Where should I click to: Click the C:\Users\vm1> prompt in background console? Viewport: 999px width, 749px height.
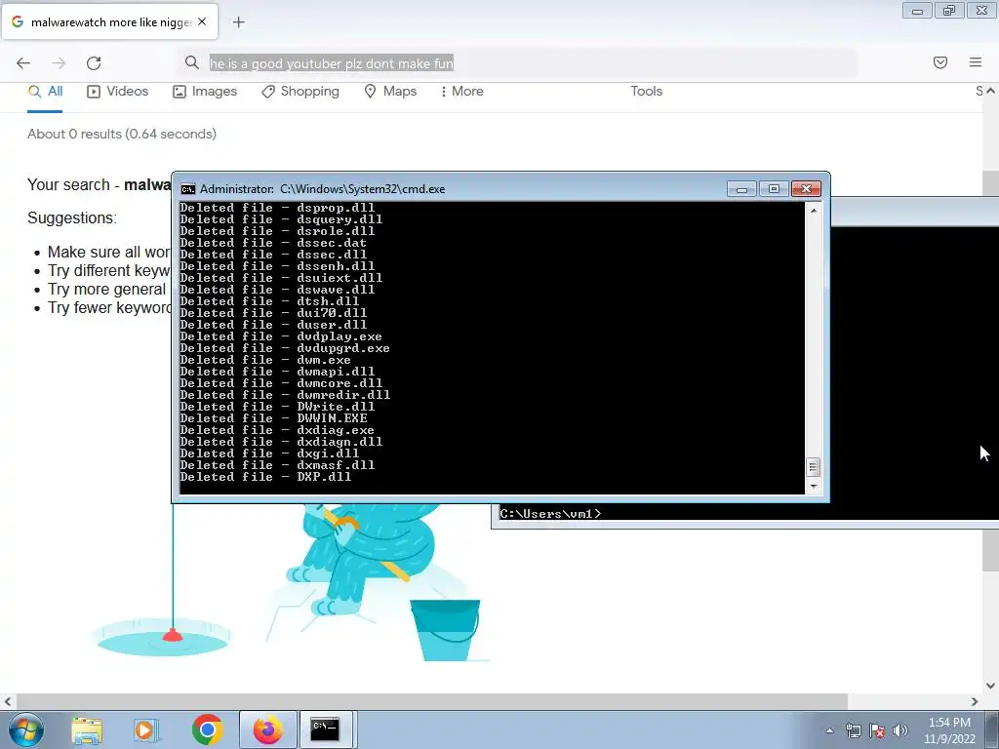point(550,514)
